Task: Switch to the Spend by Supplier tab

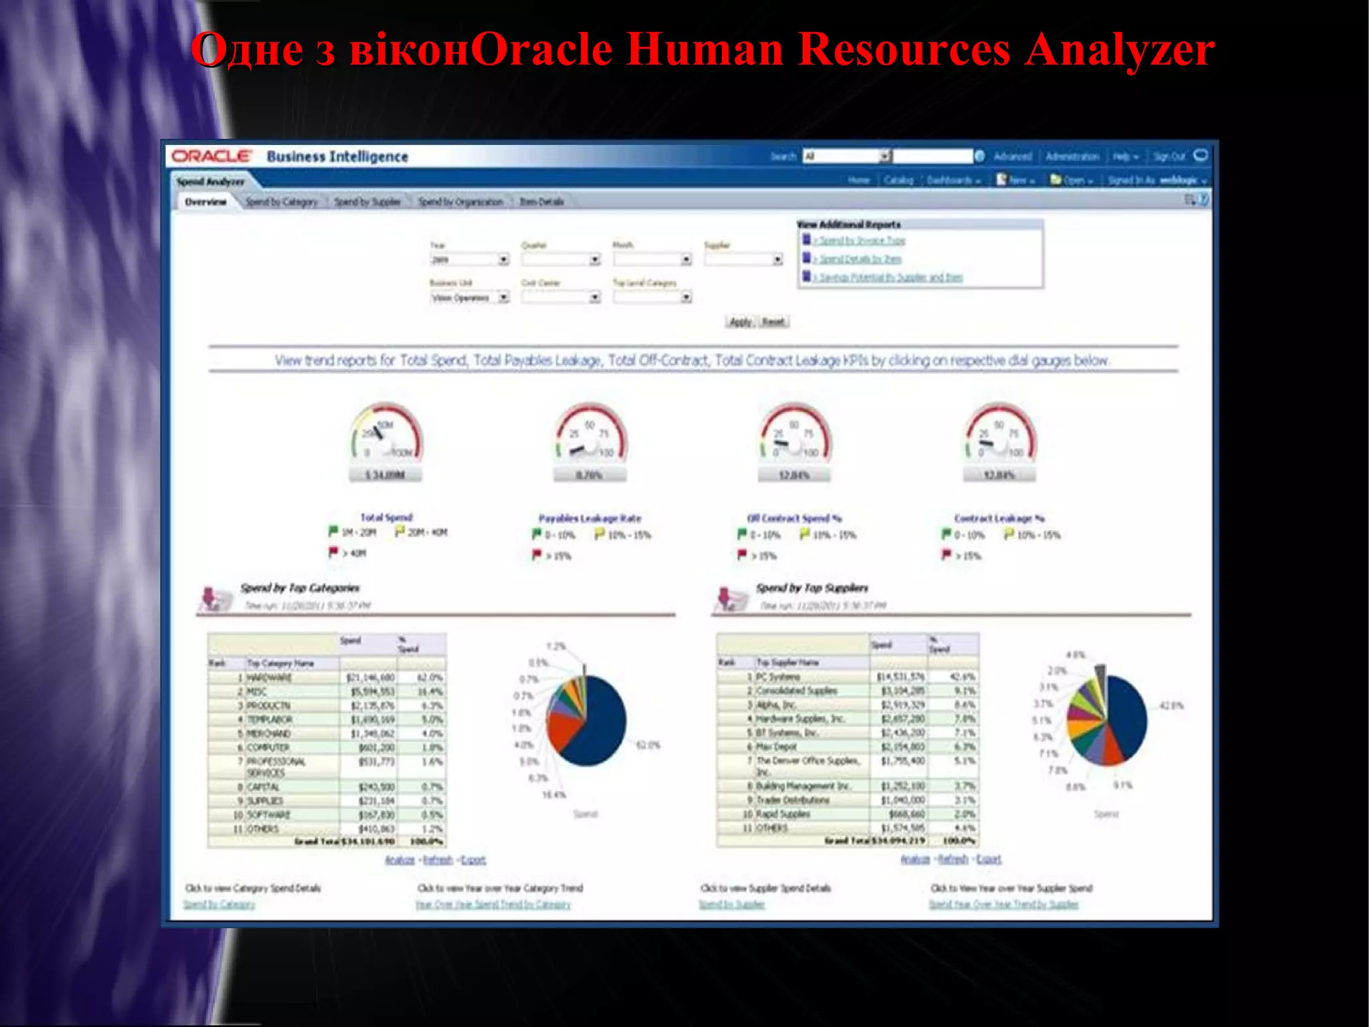Action: (368, 202)
